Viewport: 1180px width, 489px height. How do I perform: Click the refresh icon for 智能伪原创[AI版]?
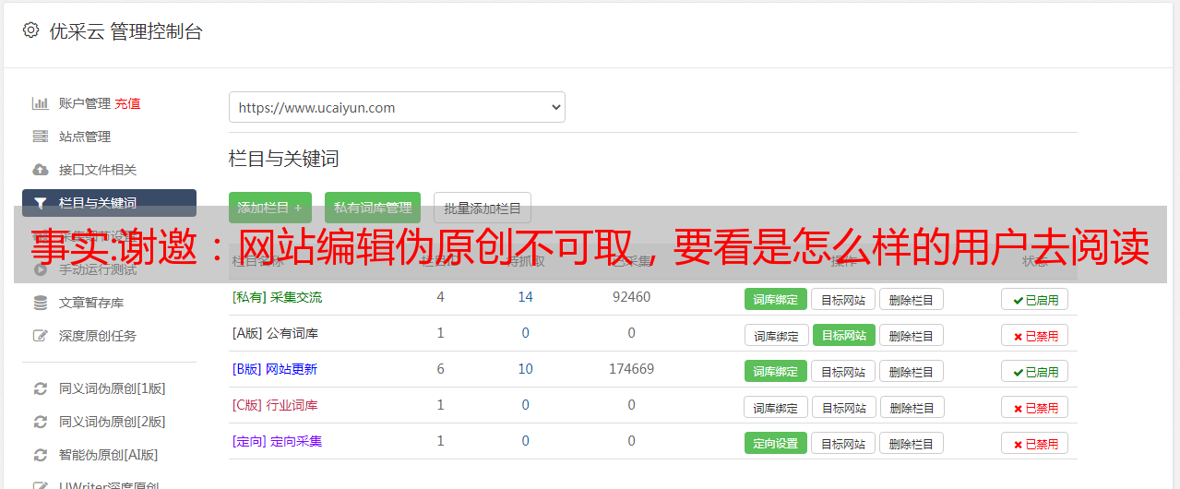tap(40, 455)
